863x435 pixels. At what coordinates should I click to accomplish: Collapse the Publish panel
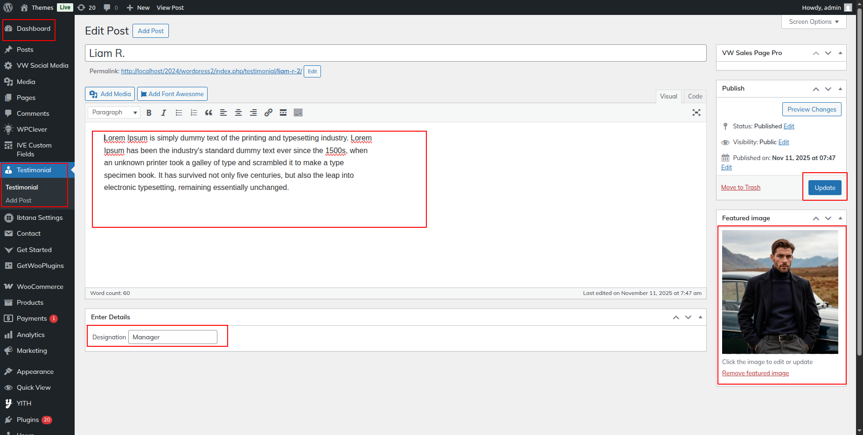click(x=840, y=89)
